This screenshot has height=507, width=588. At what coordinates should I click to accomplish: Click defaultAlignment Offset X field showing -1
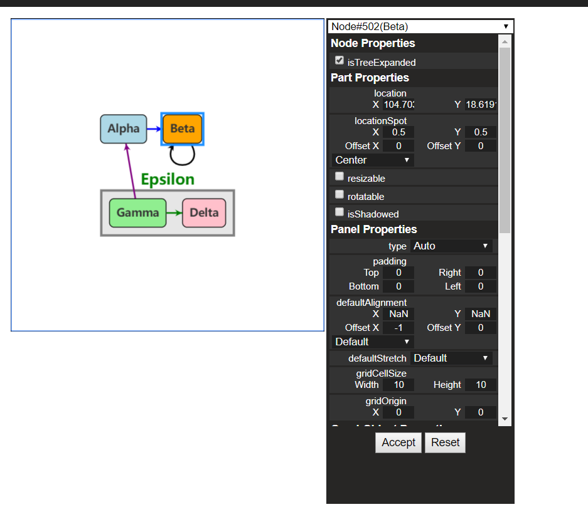pyautogui.click(x=398, y=328)
